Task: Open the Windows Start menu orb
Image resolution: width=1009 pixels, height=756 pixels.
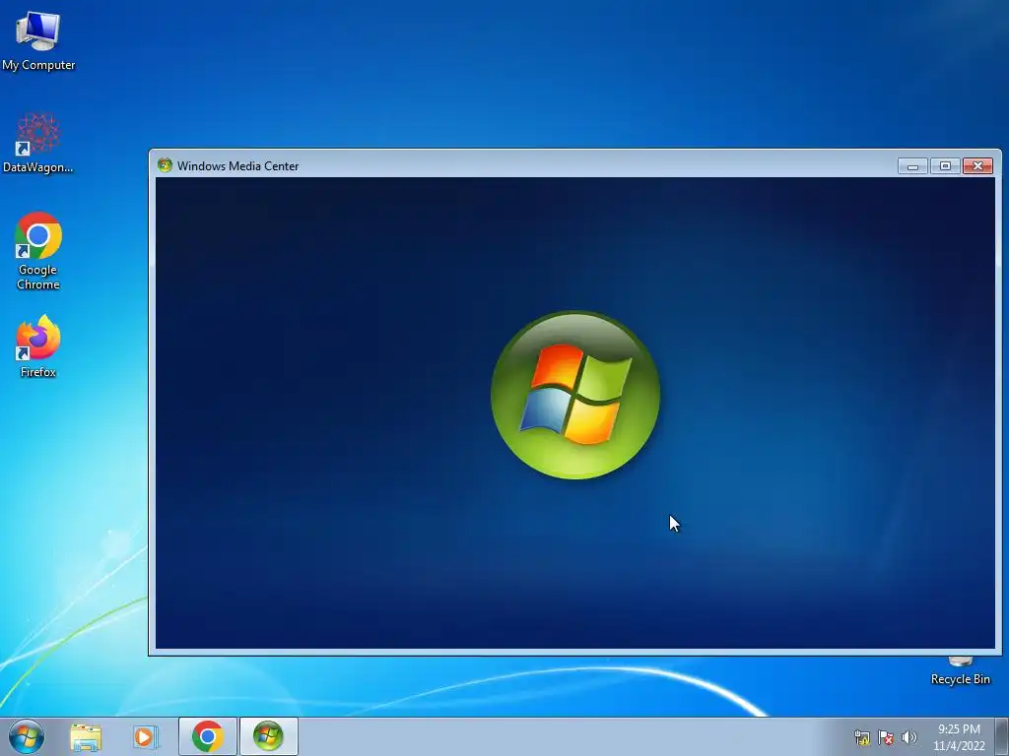Action: (x=27, y=736)
